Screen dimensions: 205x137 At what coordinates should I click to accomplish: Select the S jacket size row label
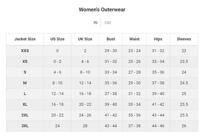[25, 72]
